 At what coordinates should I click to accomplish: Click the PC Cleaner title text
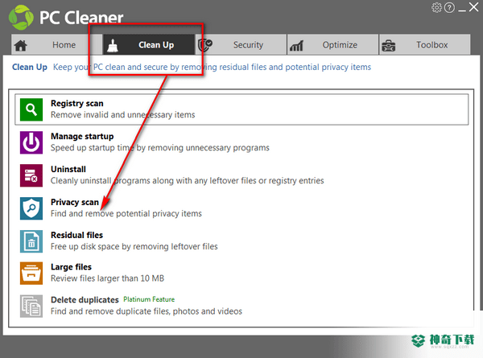[81, 18]
